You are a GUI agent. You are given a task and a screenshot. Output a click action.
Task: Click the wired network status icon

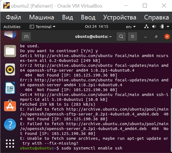(x=146, y=26)
